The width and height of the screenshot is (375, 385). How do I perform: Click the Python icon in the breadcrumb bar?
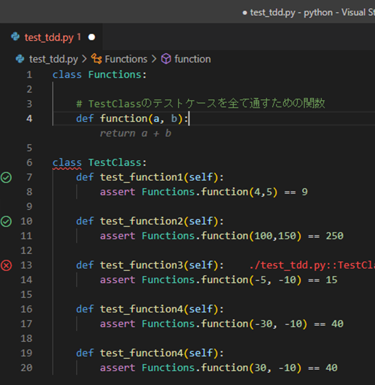20,59
